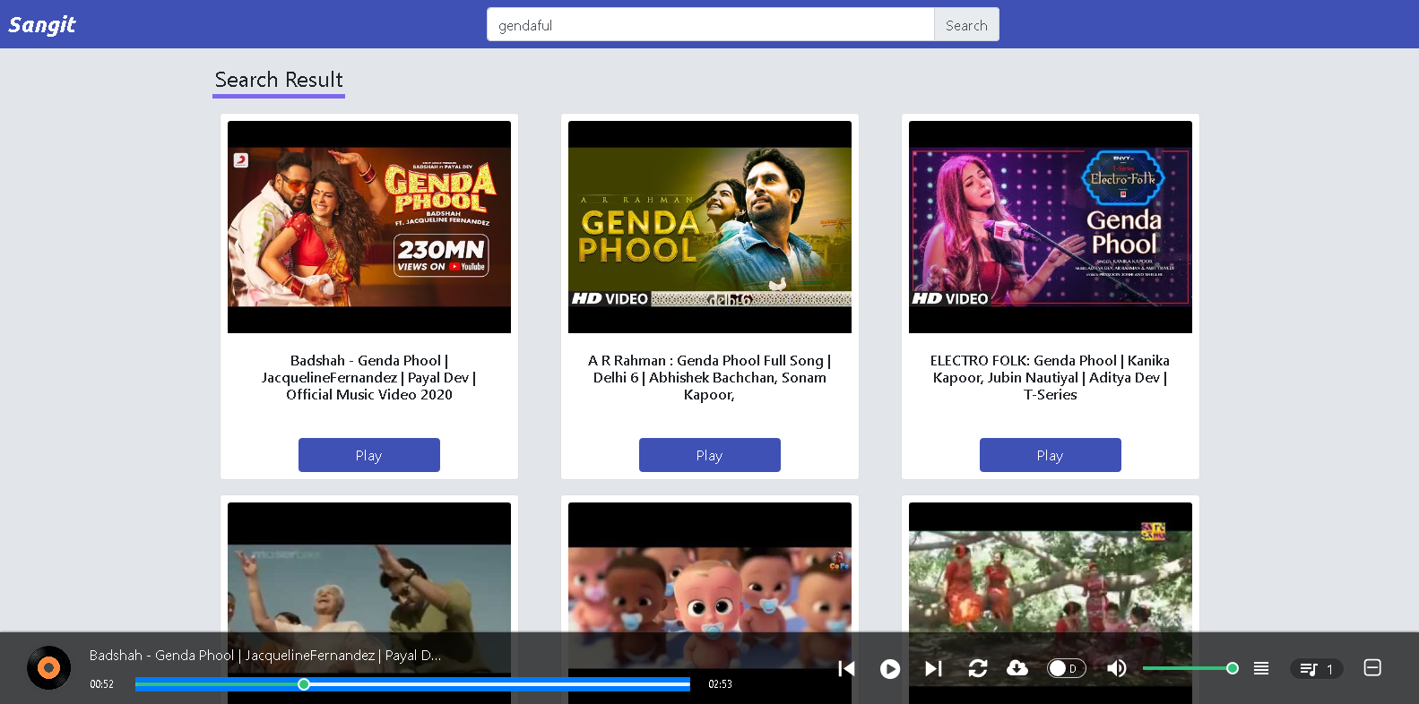Click title 'Badshah - Genda Phool | JacquelineFernandez'

pyautogui.click(x=369, y=377)
